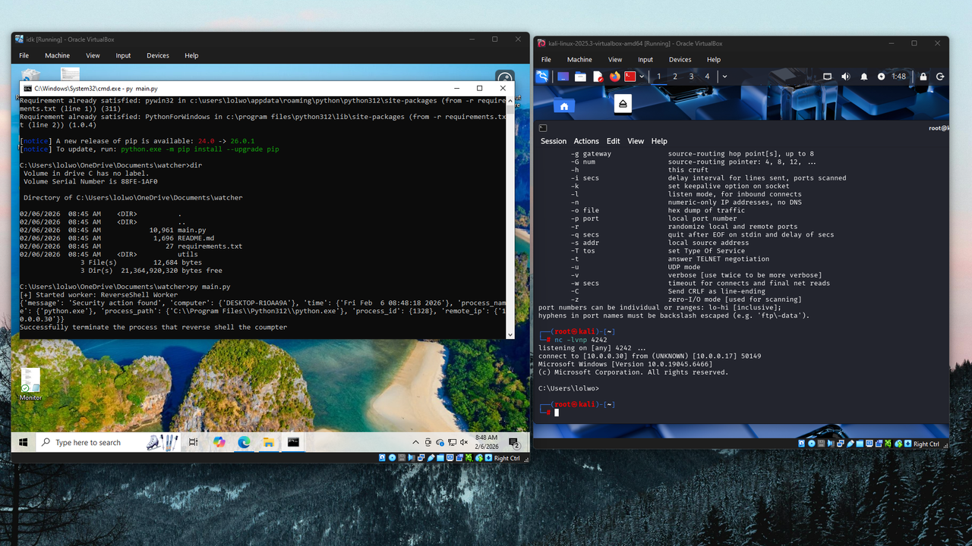Open Input menu of idk VirtualBox window
Viewport: 972px width, 546px height.
point(123,55)
